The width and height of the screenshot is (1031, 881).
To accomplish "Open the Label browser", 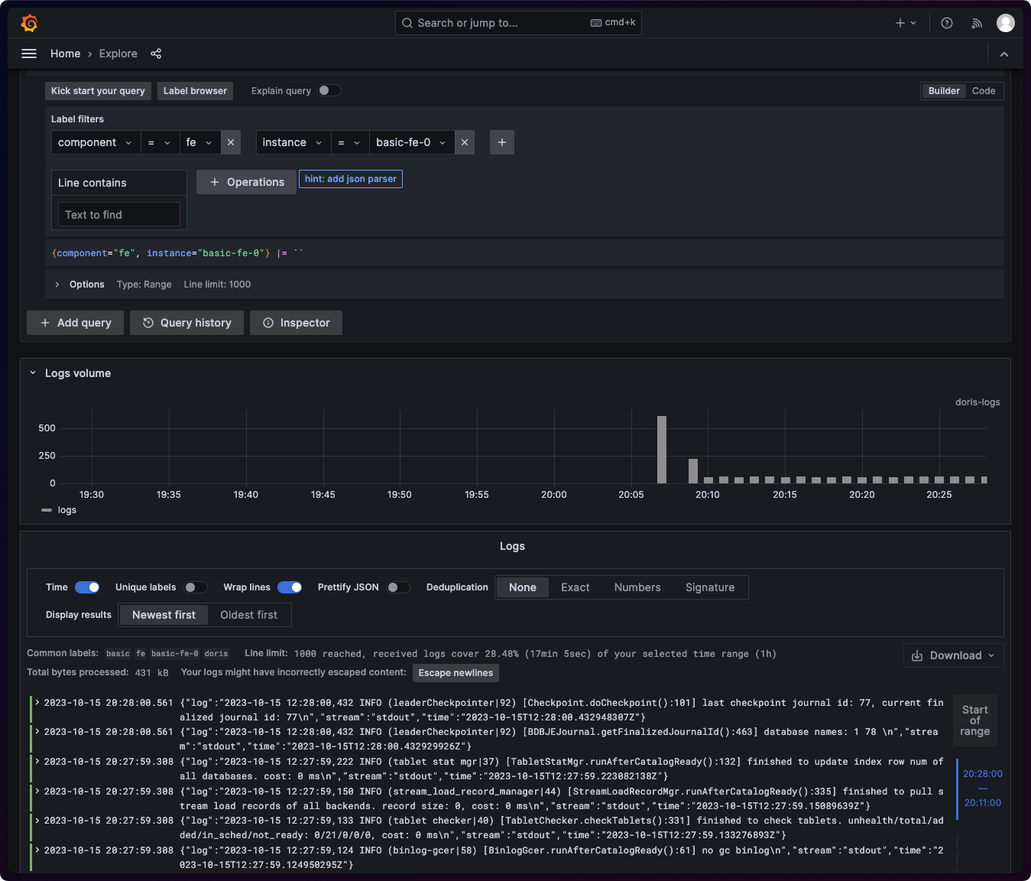I will tap(195, 90).
